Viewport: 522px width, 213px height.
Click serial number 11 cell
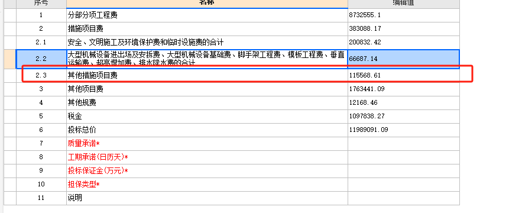click(x=41, y=198)
